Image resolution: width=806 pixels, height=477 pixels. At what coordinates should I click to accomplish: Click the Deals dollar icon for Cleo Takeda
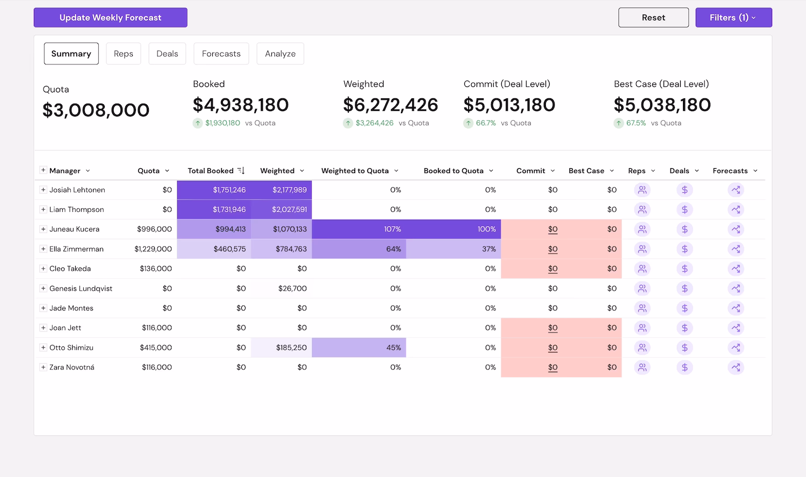coord(685,269)
